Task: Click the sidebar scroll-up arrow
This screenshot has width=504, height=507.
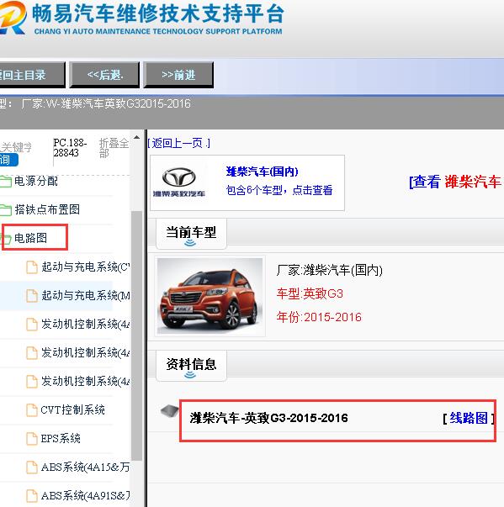Action: point(137,137)
